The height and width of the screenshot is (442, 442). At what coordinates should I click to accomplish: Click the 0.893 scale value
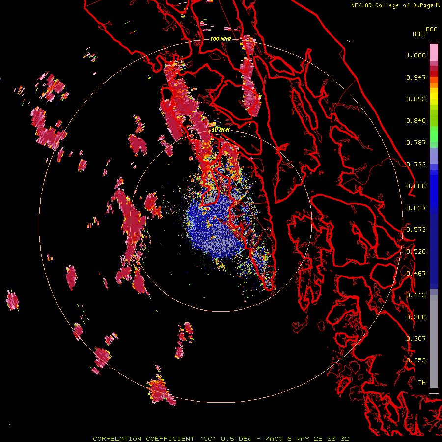coord(416,99)
